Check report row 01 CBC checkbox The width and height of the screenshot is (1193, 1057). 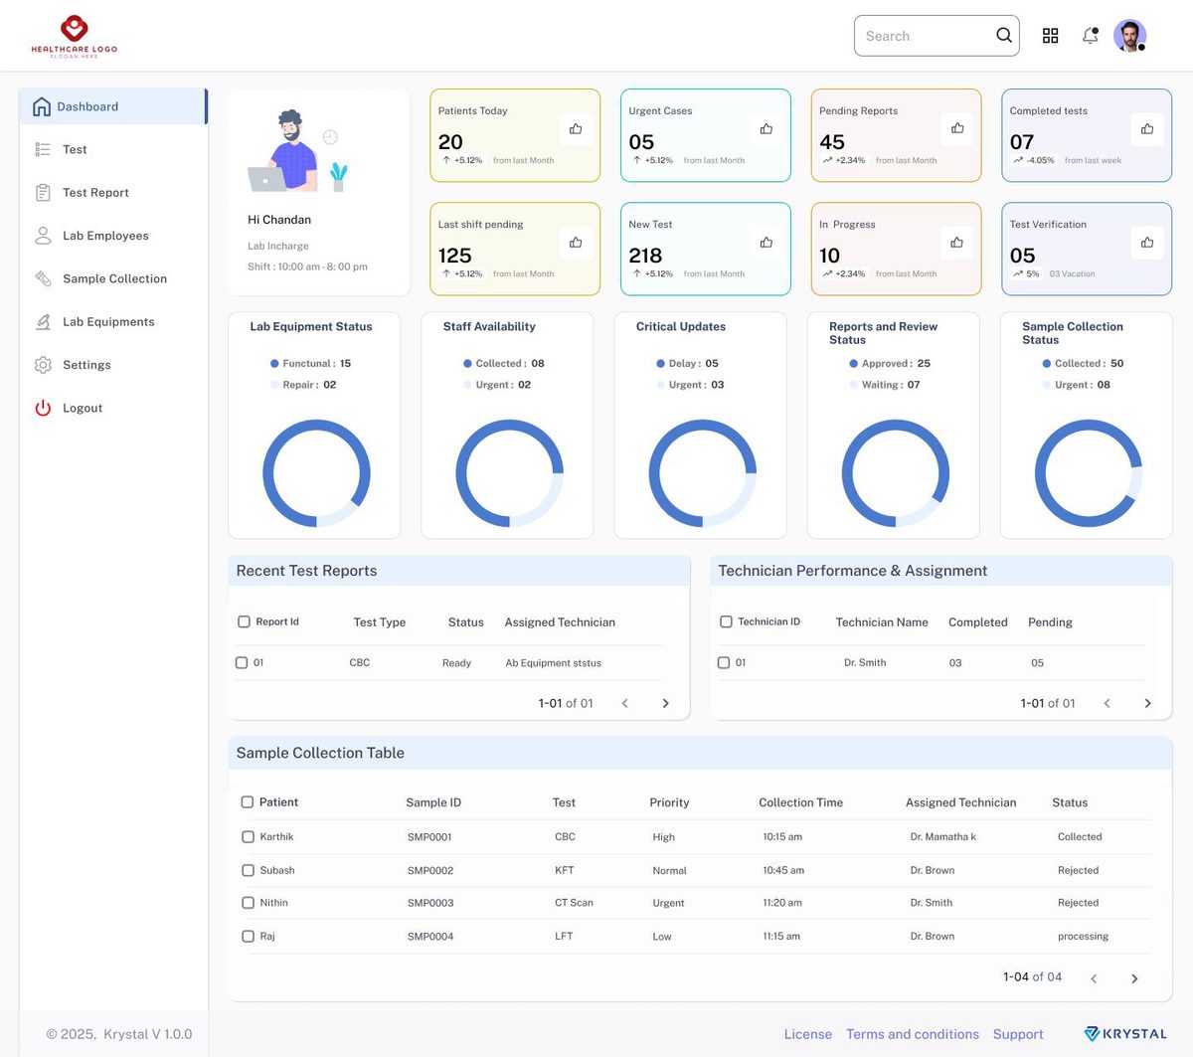(x=242, y=662)
